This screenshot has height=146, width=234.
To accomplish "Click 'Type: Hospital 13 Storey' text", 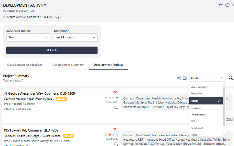I will (x=19, y=104).
